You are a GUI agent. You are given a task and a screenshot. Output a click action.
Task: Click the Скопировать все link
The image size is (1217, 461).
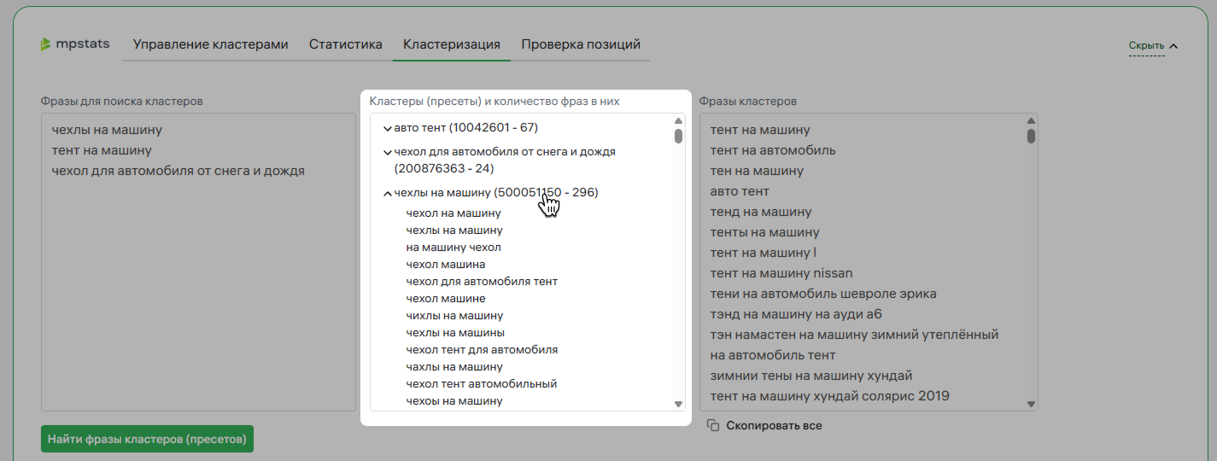pos(774,425)
